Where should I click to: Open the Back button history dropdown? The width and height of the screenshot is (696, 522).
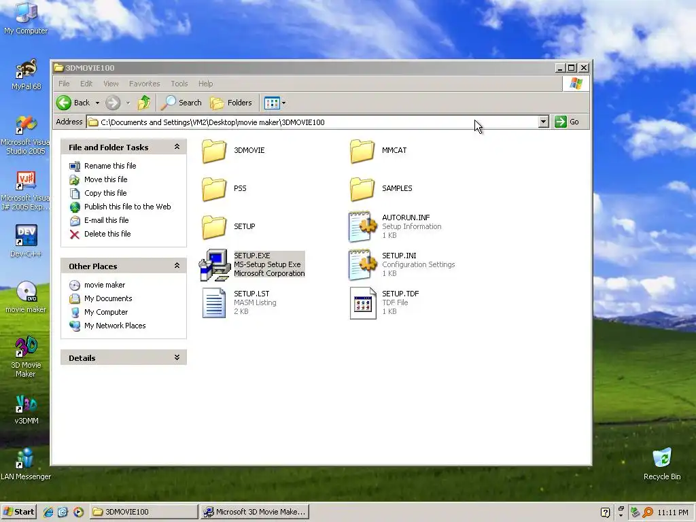[97, 103]
